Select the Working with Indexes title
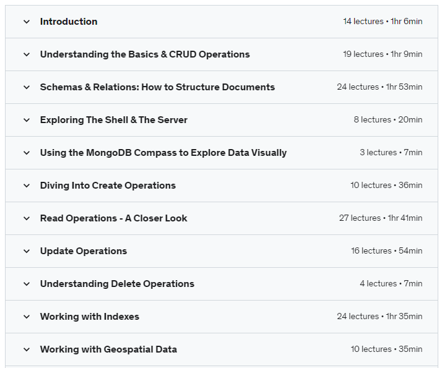Viewport: 442px width, 368px height. pos(90,317)
